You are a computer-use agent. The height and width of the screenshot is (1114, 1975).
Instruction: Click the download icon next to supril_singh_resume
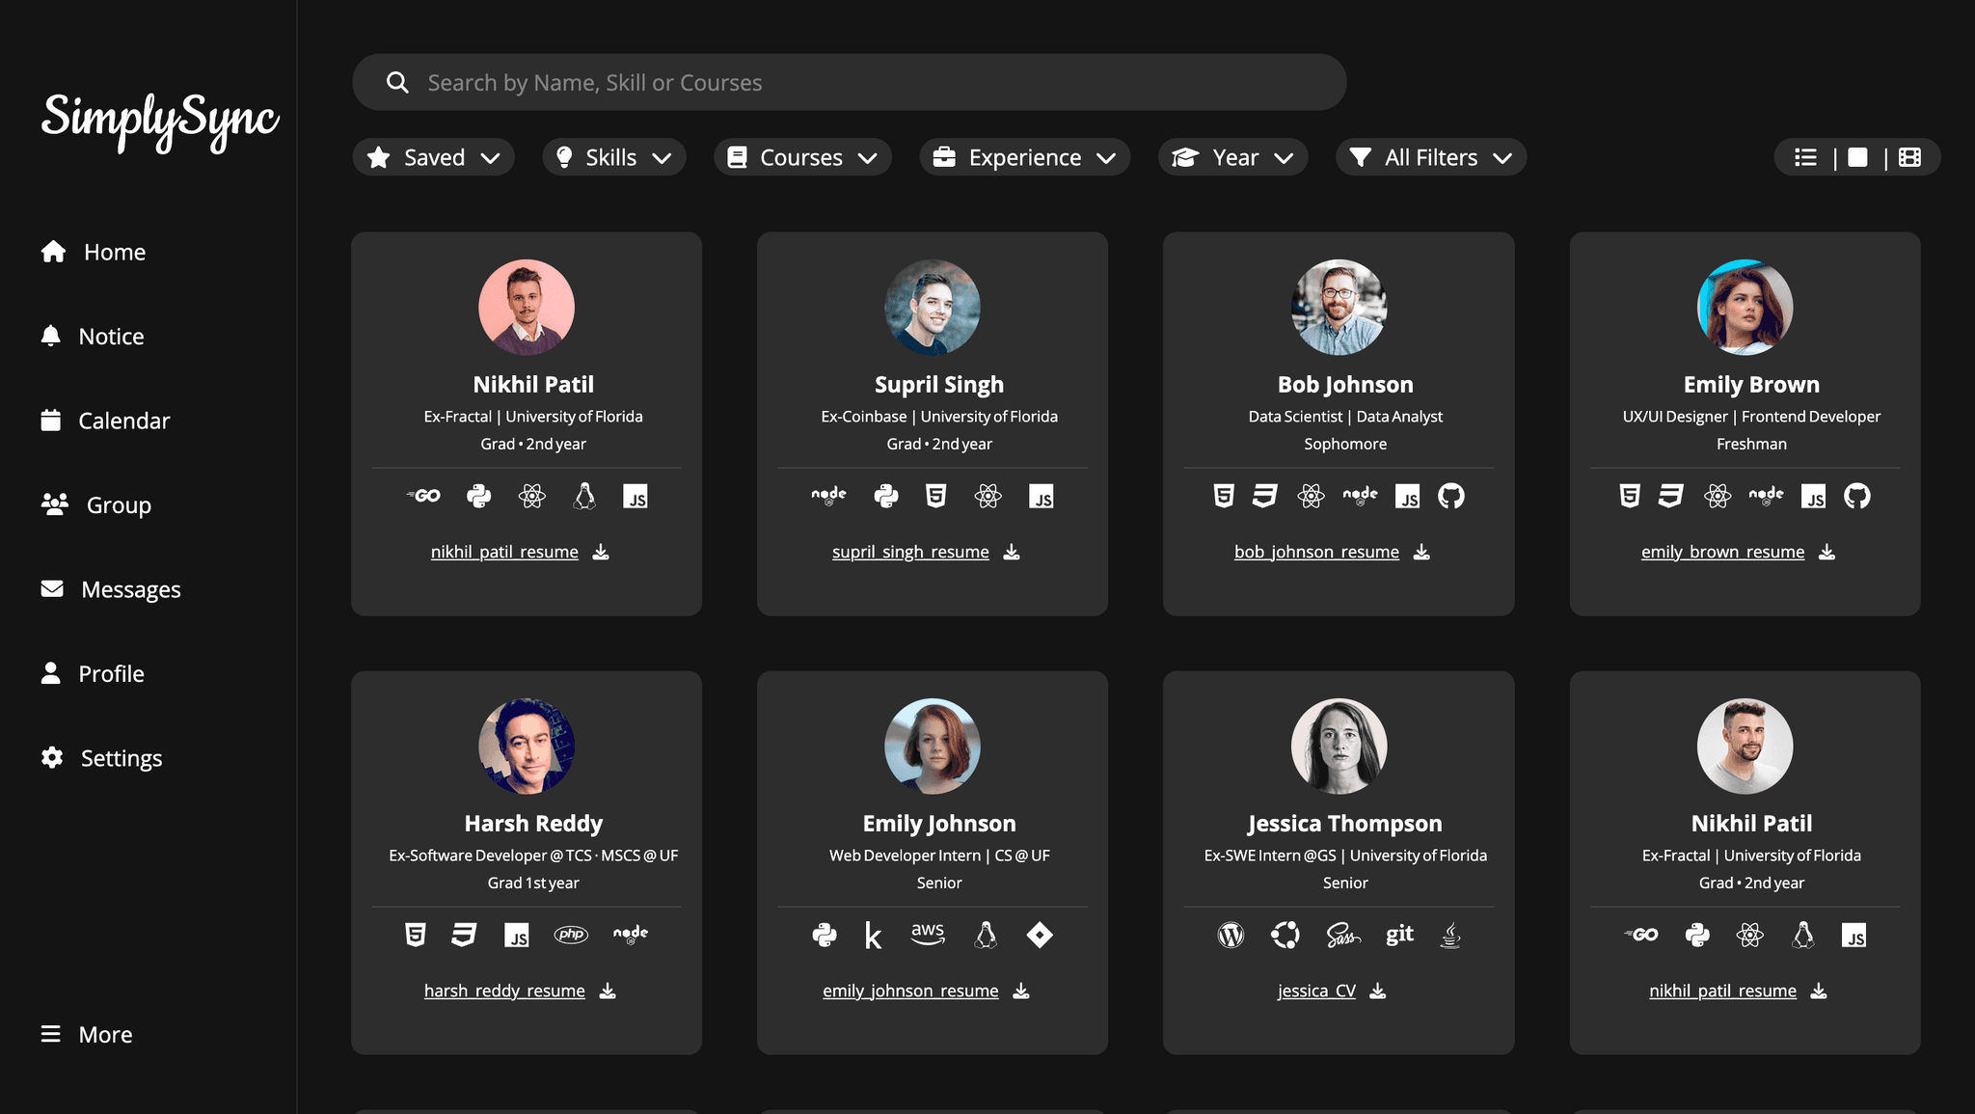coord(1011,552)
